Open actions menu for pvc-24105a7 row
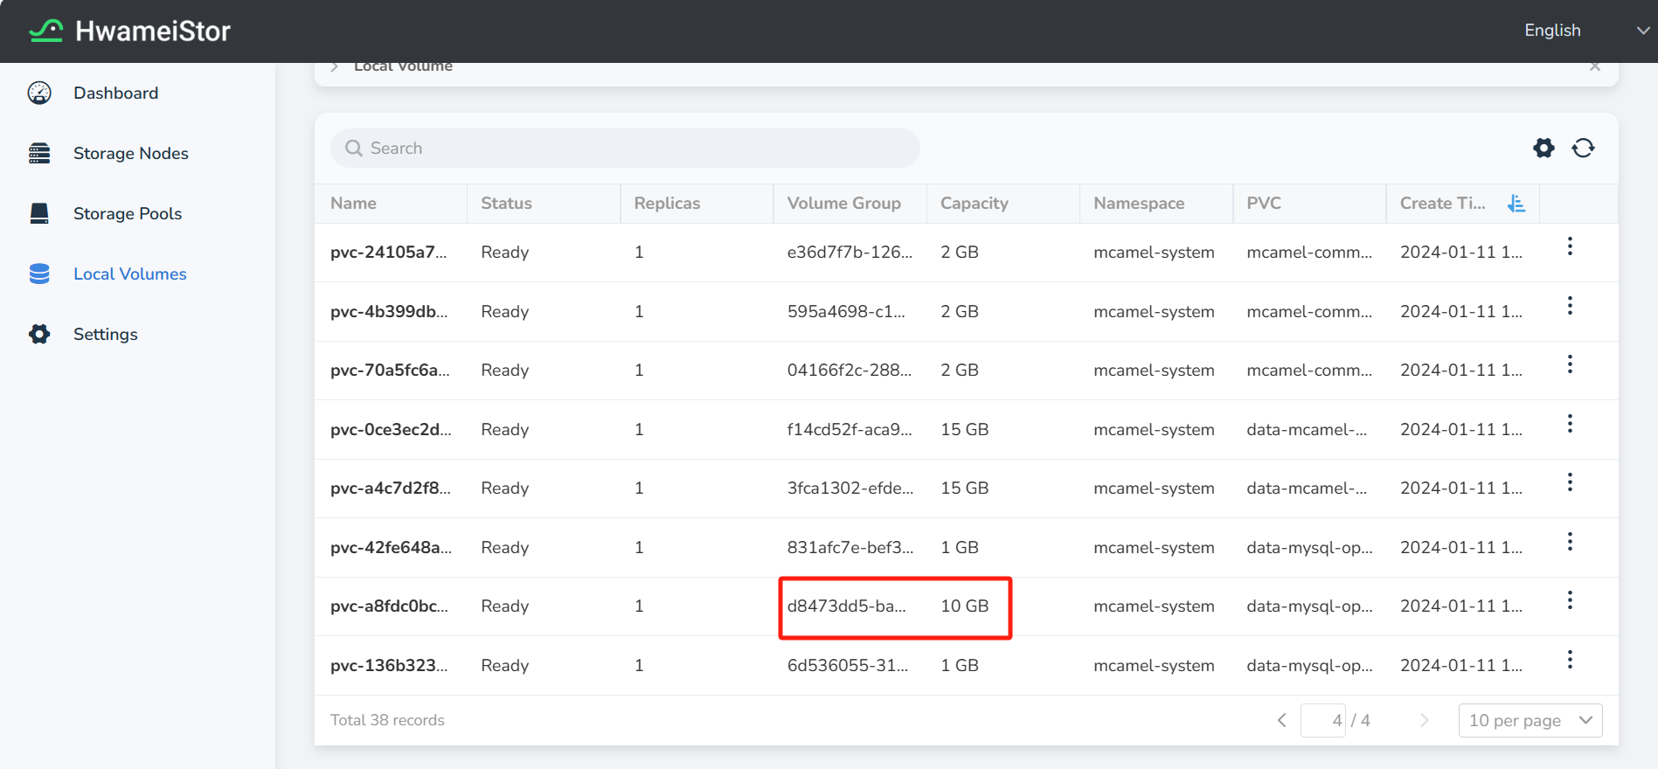Viewport: 1658px width, 769px height. (1570, 246)
